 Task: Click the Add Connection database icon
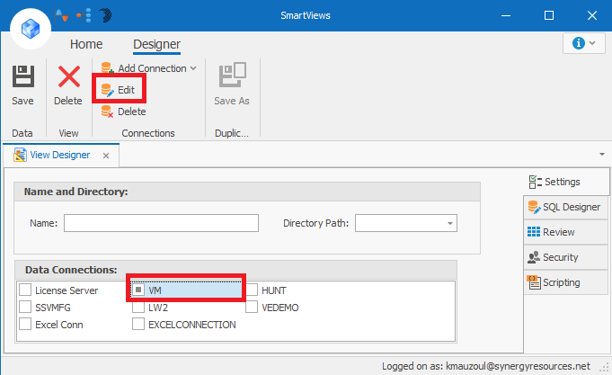(107, 68)
